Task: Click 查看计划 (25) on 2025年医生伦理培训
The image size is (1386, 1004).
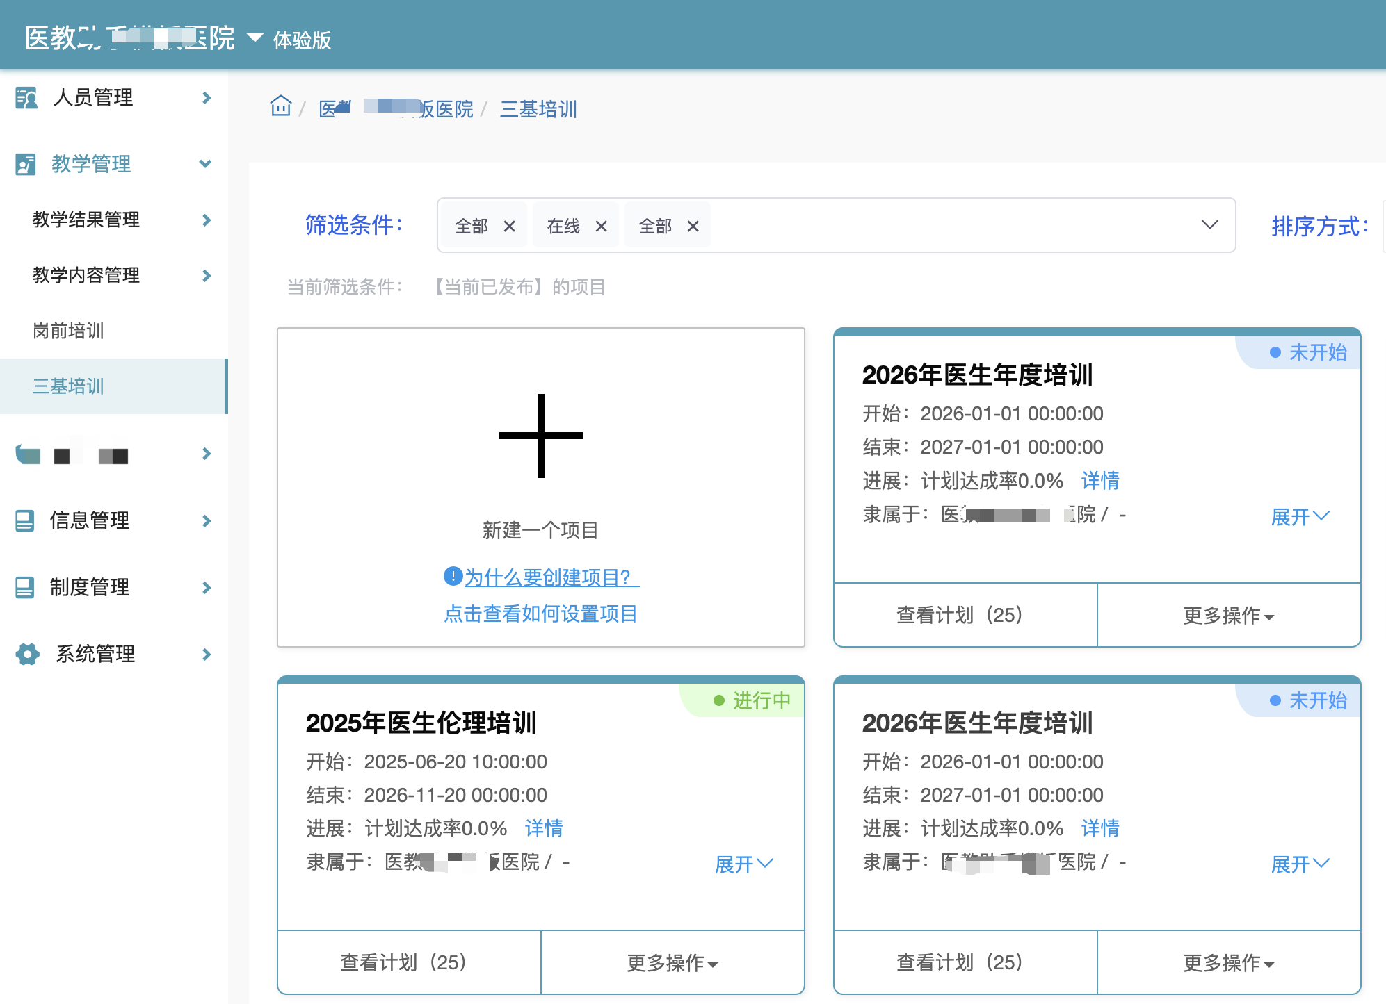Action: point(403,962)
